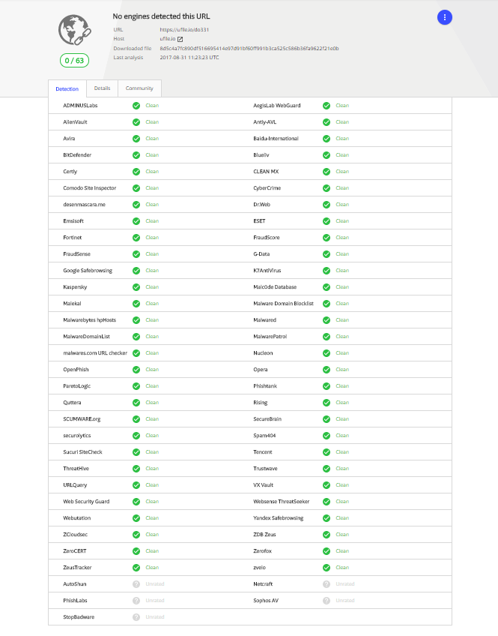Viewport: 498px width, 636px height.
Task: Select the Zerofox engine name
Action: tap(262, 551)
